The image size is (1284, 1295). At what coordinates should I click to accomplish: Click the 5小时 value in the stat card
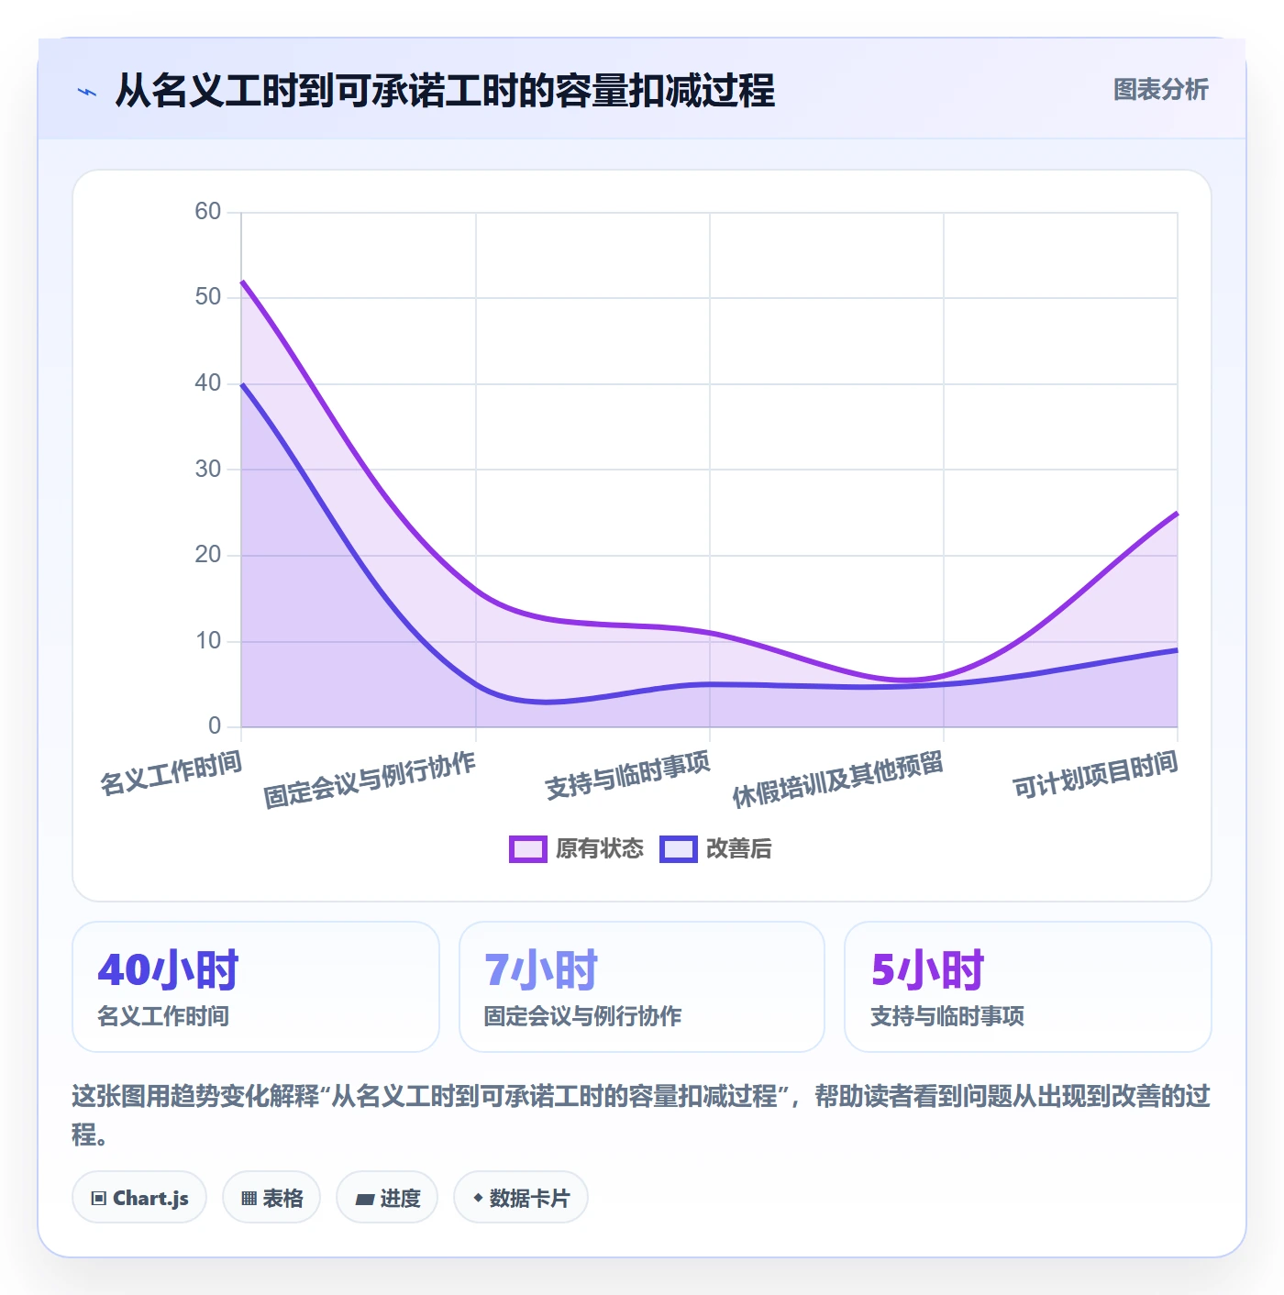[x=927, y=969]
